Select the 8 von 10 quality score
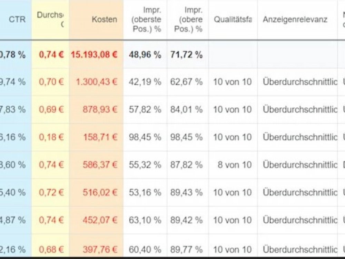Viewport: 345px width, 259px height. coord(235,165)
